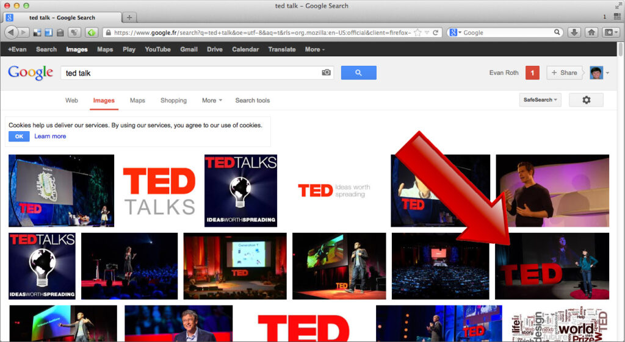
Task: Click the camera search-by-image icon
Action: click(x=326, y=73)
